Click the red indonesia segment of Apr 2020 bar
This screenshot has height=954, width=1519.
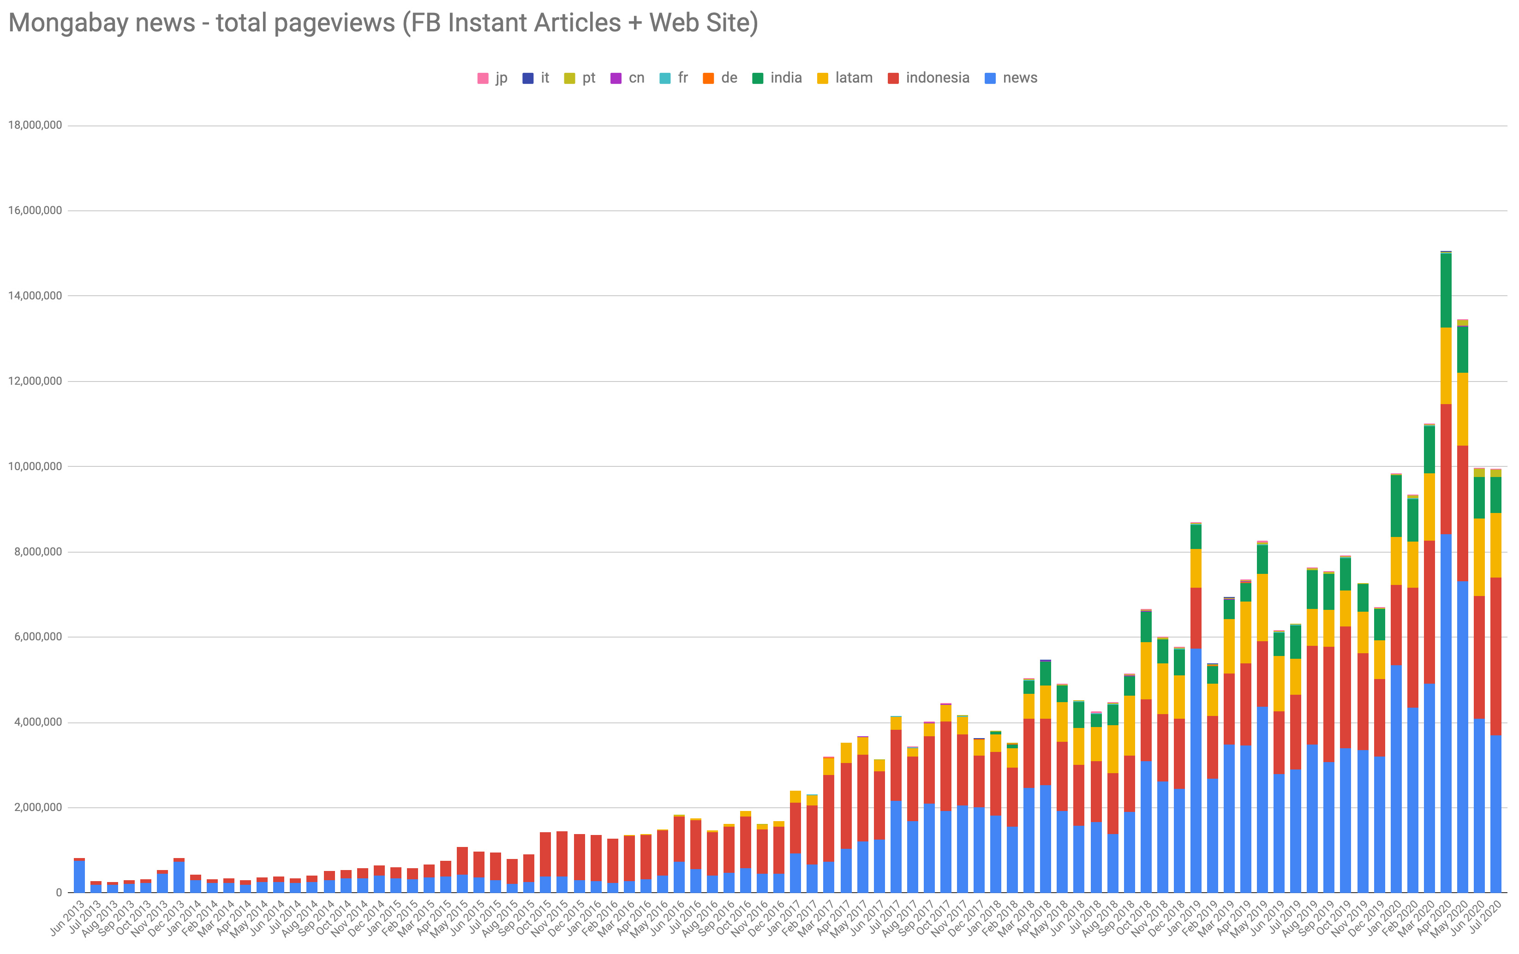[1446, 469]
